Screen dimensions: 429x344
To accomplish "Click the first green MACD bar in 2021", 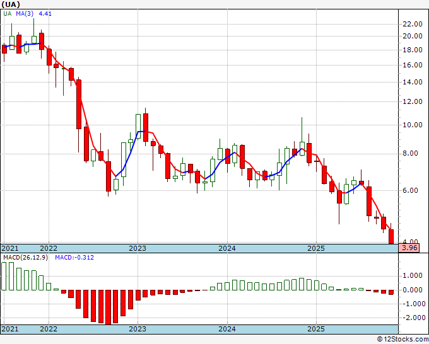I will 4,276.
